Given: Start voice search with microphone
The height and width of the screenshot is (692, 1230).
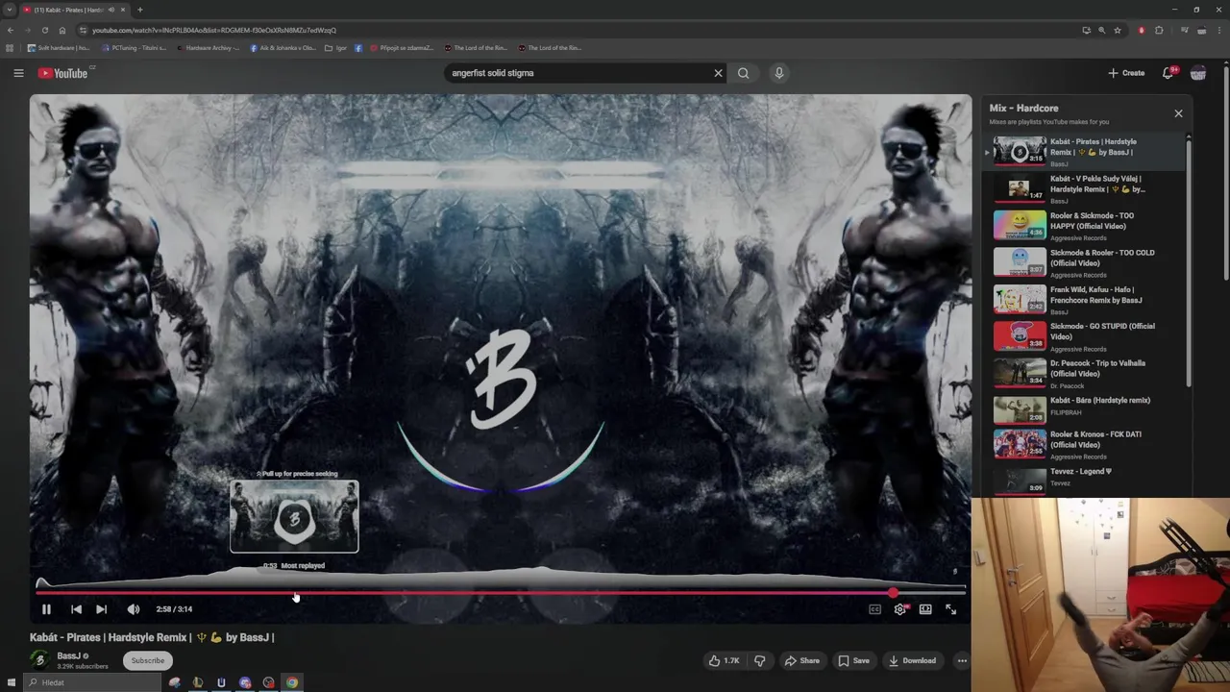Looking at the screenshot, I should point(779,73).
